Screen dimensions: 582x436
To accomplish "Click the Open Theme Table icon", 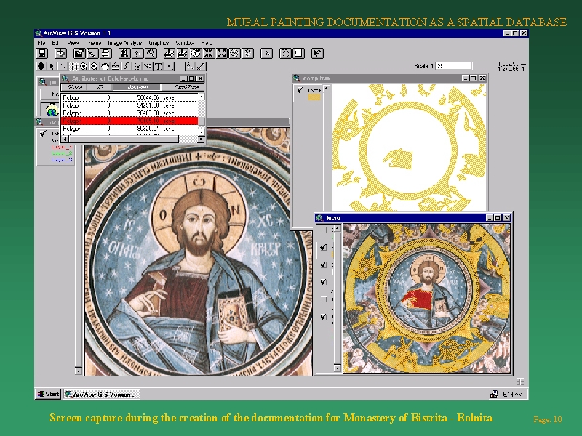I will pyautogui.click(x=105, y=54).
